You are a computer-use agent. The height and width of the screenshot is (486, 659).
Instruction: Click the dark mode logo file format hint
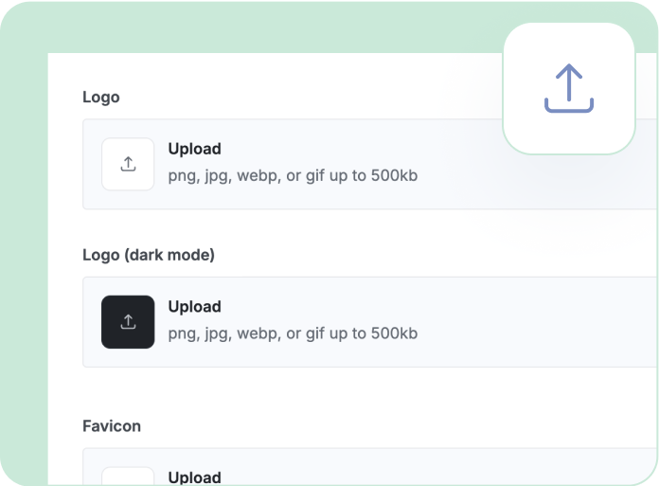(293, 333)
